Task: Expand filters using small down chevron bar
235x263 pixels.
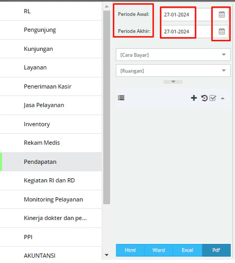Action: [173, 82]
